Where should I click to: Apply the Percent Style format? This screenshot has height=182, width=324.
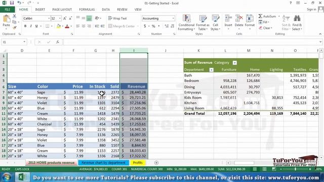click(x=153, y=26)
